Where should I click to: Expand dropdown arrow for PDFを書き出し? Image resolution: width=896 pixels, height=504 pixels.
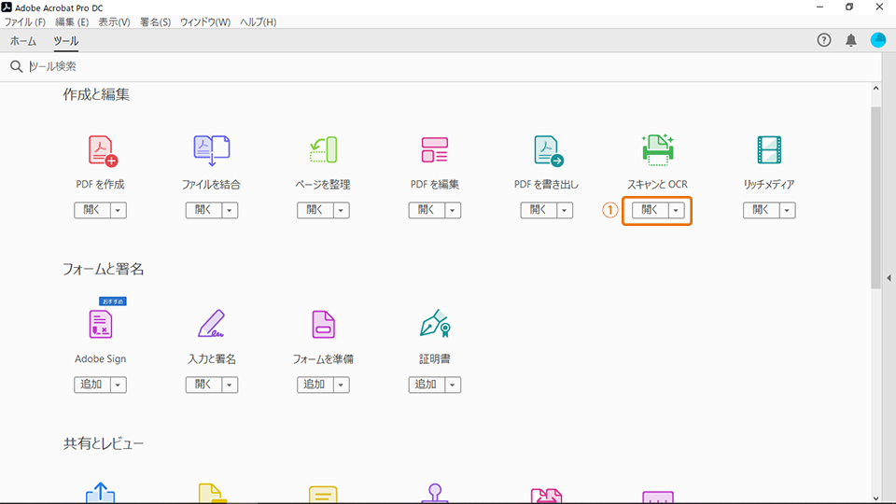[565, 210]
